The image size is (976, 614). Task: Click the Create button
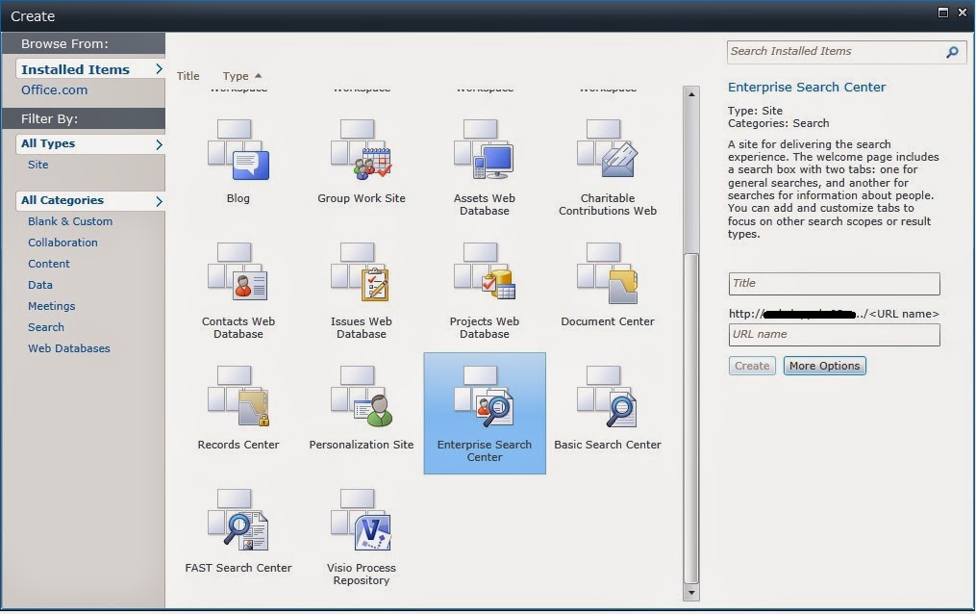(752, 366)
